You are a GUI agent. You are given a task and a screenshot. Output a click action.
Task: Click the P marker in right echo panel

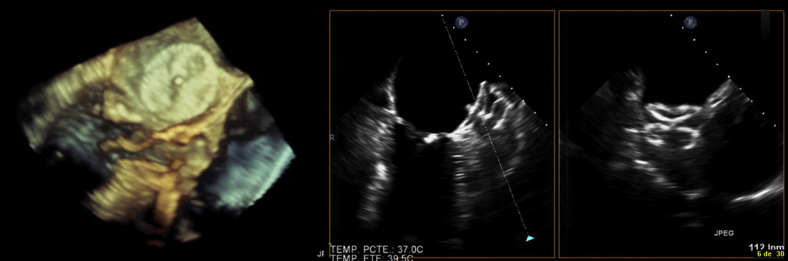click(690, 22)
